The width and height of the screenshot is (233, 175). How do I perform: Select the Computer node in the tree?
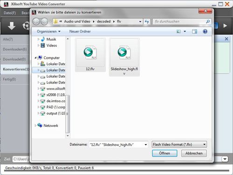[51, 58]
